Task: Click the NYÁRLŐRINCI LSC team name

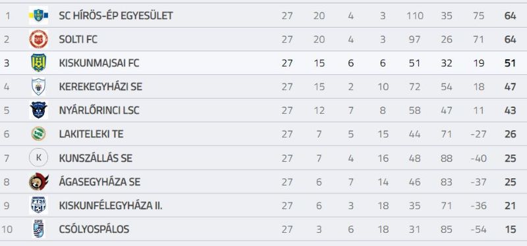Action: 99,110
